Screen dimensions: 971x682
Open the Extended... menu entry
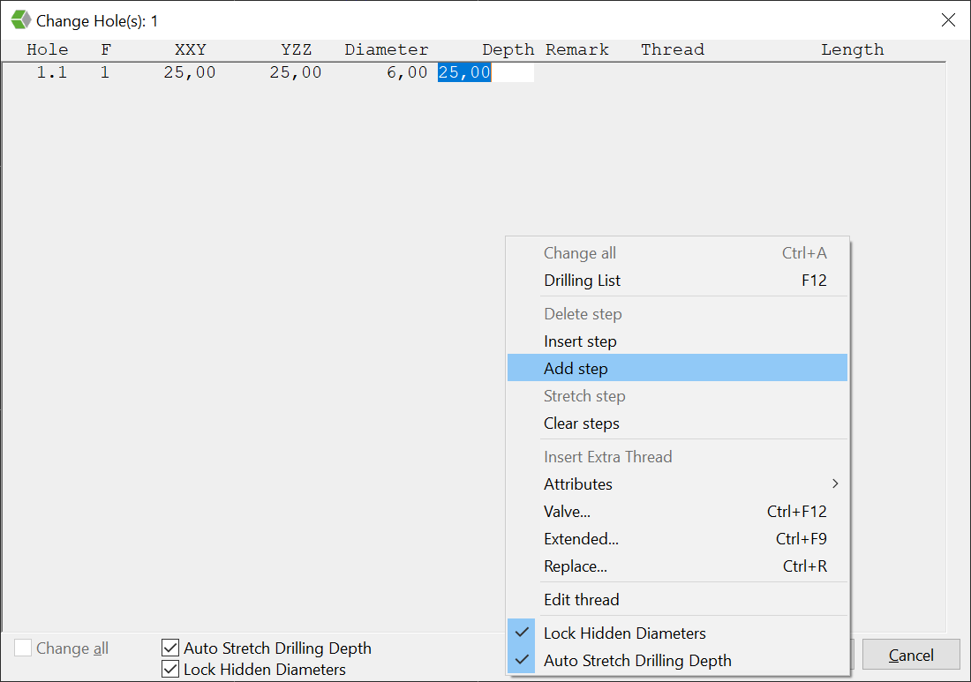[677, 538]
